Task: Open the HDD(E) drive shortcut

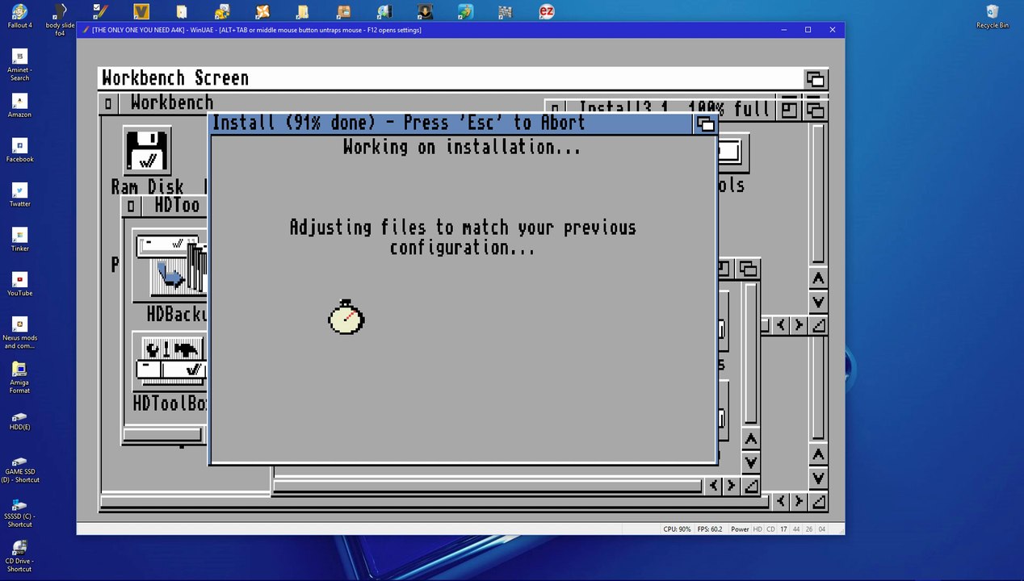Action: coord(19,421)
